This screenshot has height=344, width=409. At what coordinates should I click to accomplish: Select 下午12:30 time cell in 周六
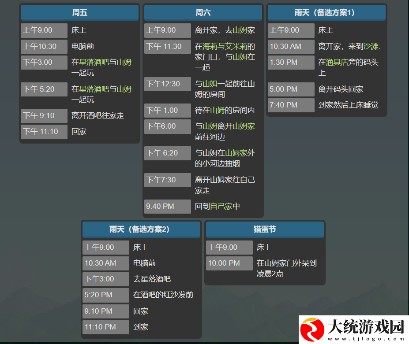click(168, 84)
